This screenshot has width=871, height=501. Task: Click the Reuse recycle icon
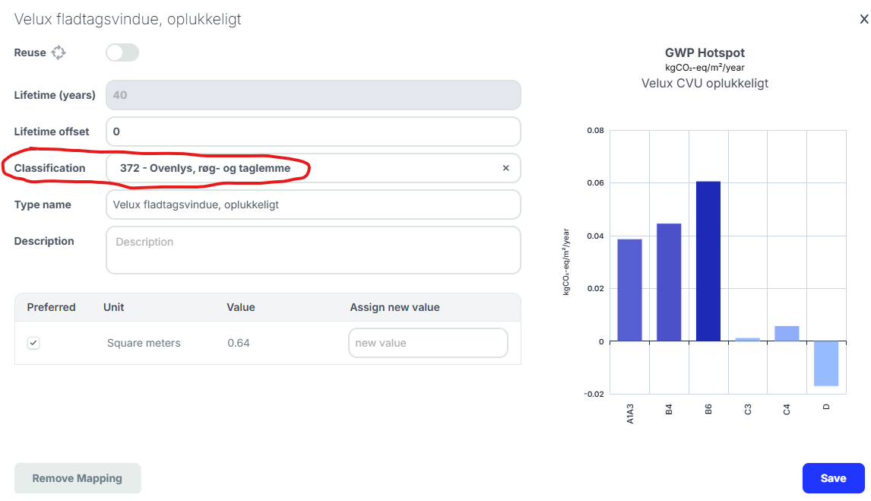(59, 52)
